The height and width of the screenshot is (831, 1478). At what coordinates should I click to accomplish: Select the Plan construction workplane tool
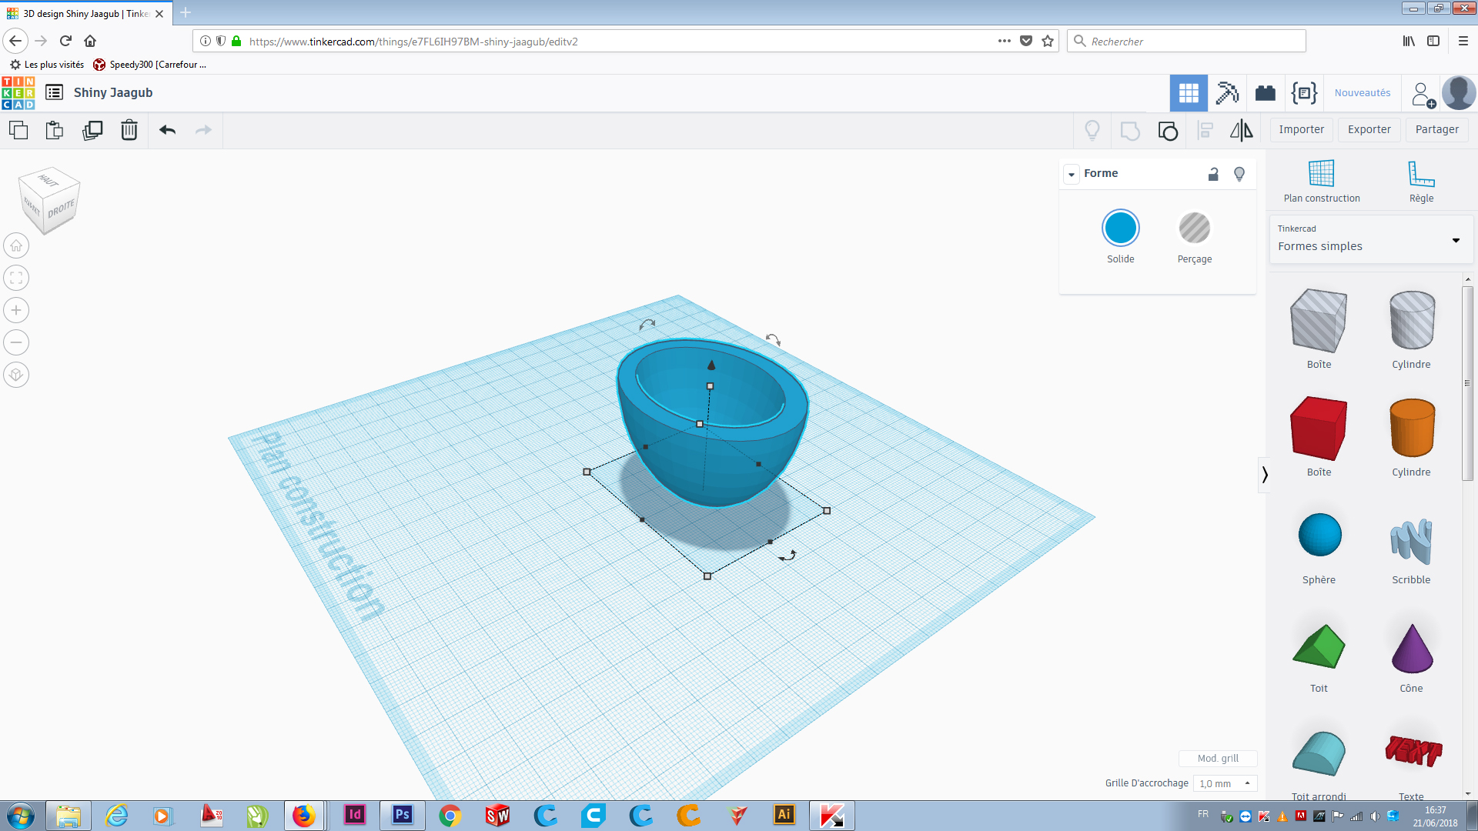pyautogui.click(x=1322, y=182)
